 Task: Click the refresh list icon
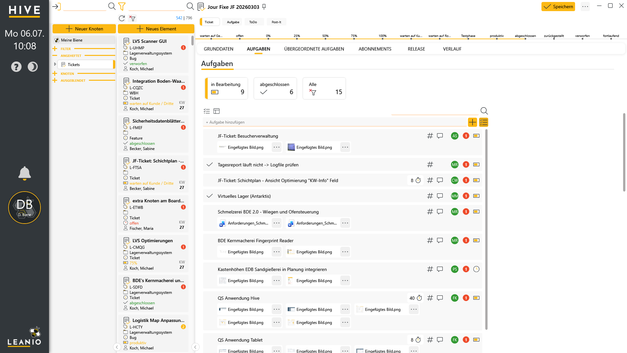pyautogui.click(x=122, y=18)
